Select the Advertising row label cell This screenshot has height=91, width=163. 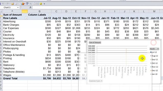[x=15, y=21]
